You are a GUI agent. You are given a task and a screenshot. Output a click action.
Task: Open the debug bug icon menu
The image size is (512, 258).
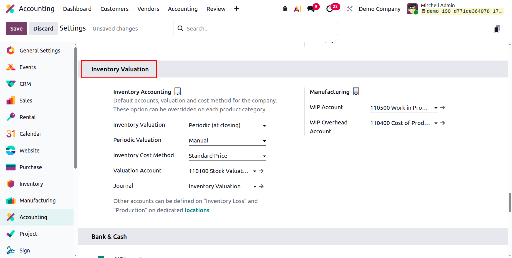[x=285, y=9]
